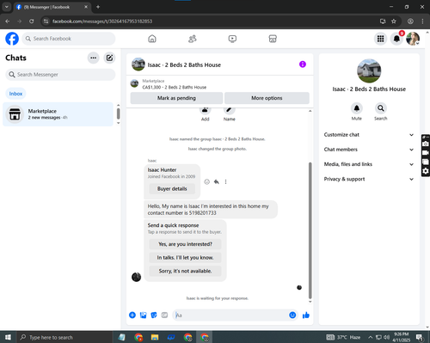Open the Windows Start menu
Image resolution: width=430 pixels, height=343 pixels.
8,337
